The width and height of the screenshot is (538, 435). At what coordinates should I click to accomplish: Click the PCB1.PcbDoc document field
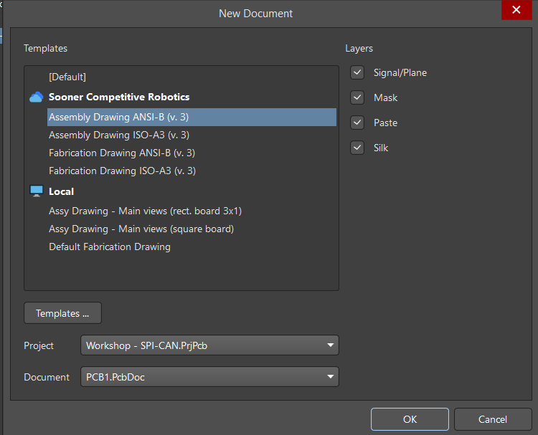209,377
